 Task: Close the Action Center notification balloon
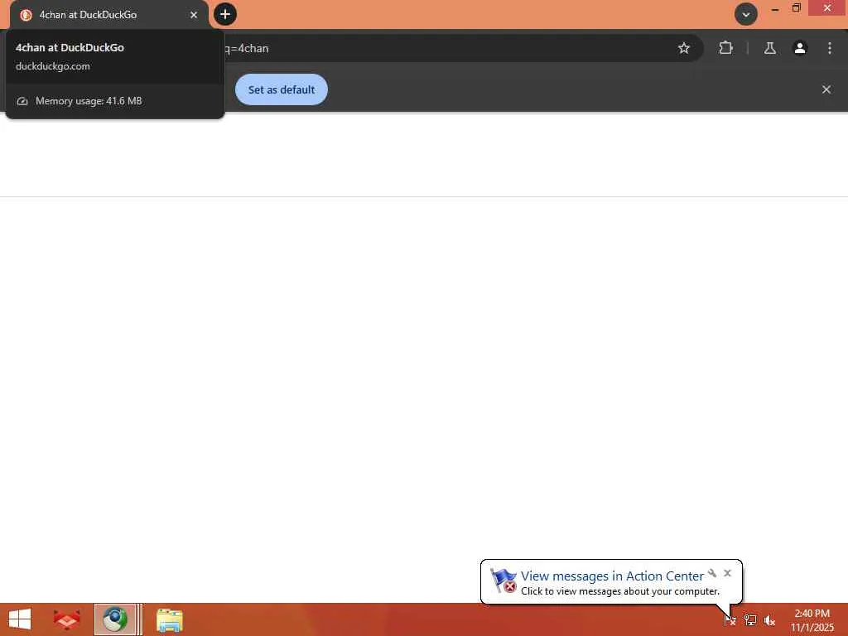(727, 573)
